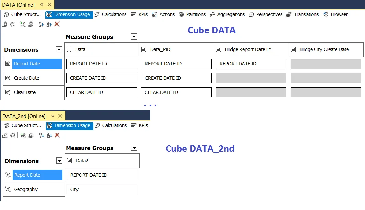The image size is (365, 210).
Task: Delete with red X icon in DATA toolbar
Action: [57, 24]
